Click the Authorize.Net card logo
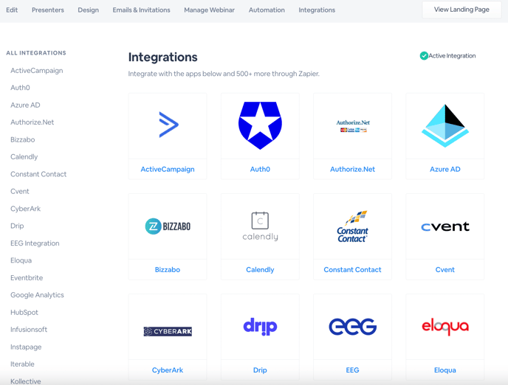The image size is (508, 385). (x=353, y=126)
